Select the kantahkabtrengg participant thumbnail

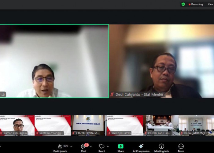tap(53, 125)
